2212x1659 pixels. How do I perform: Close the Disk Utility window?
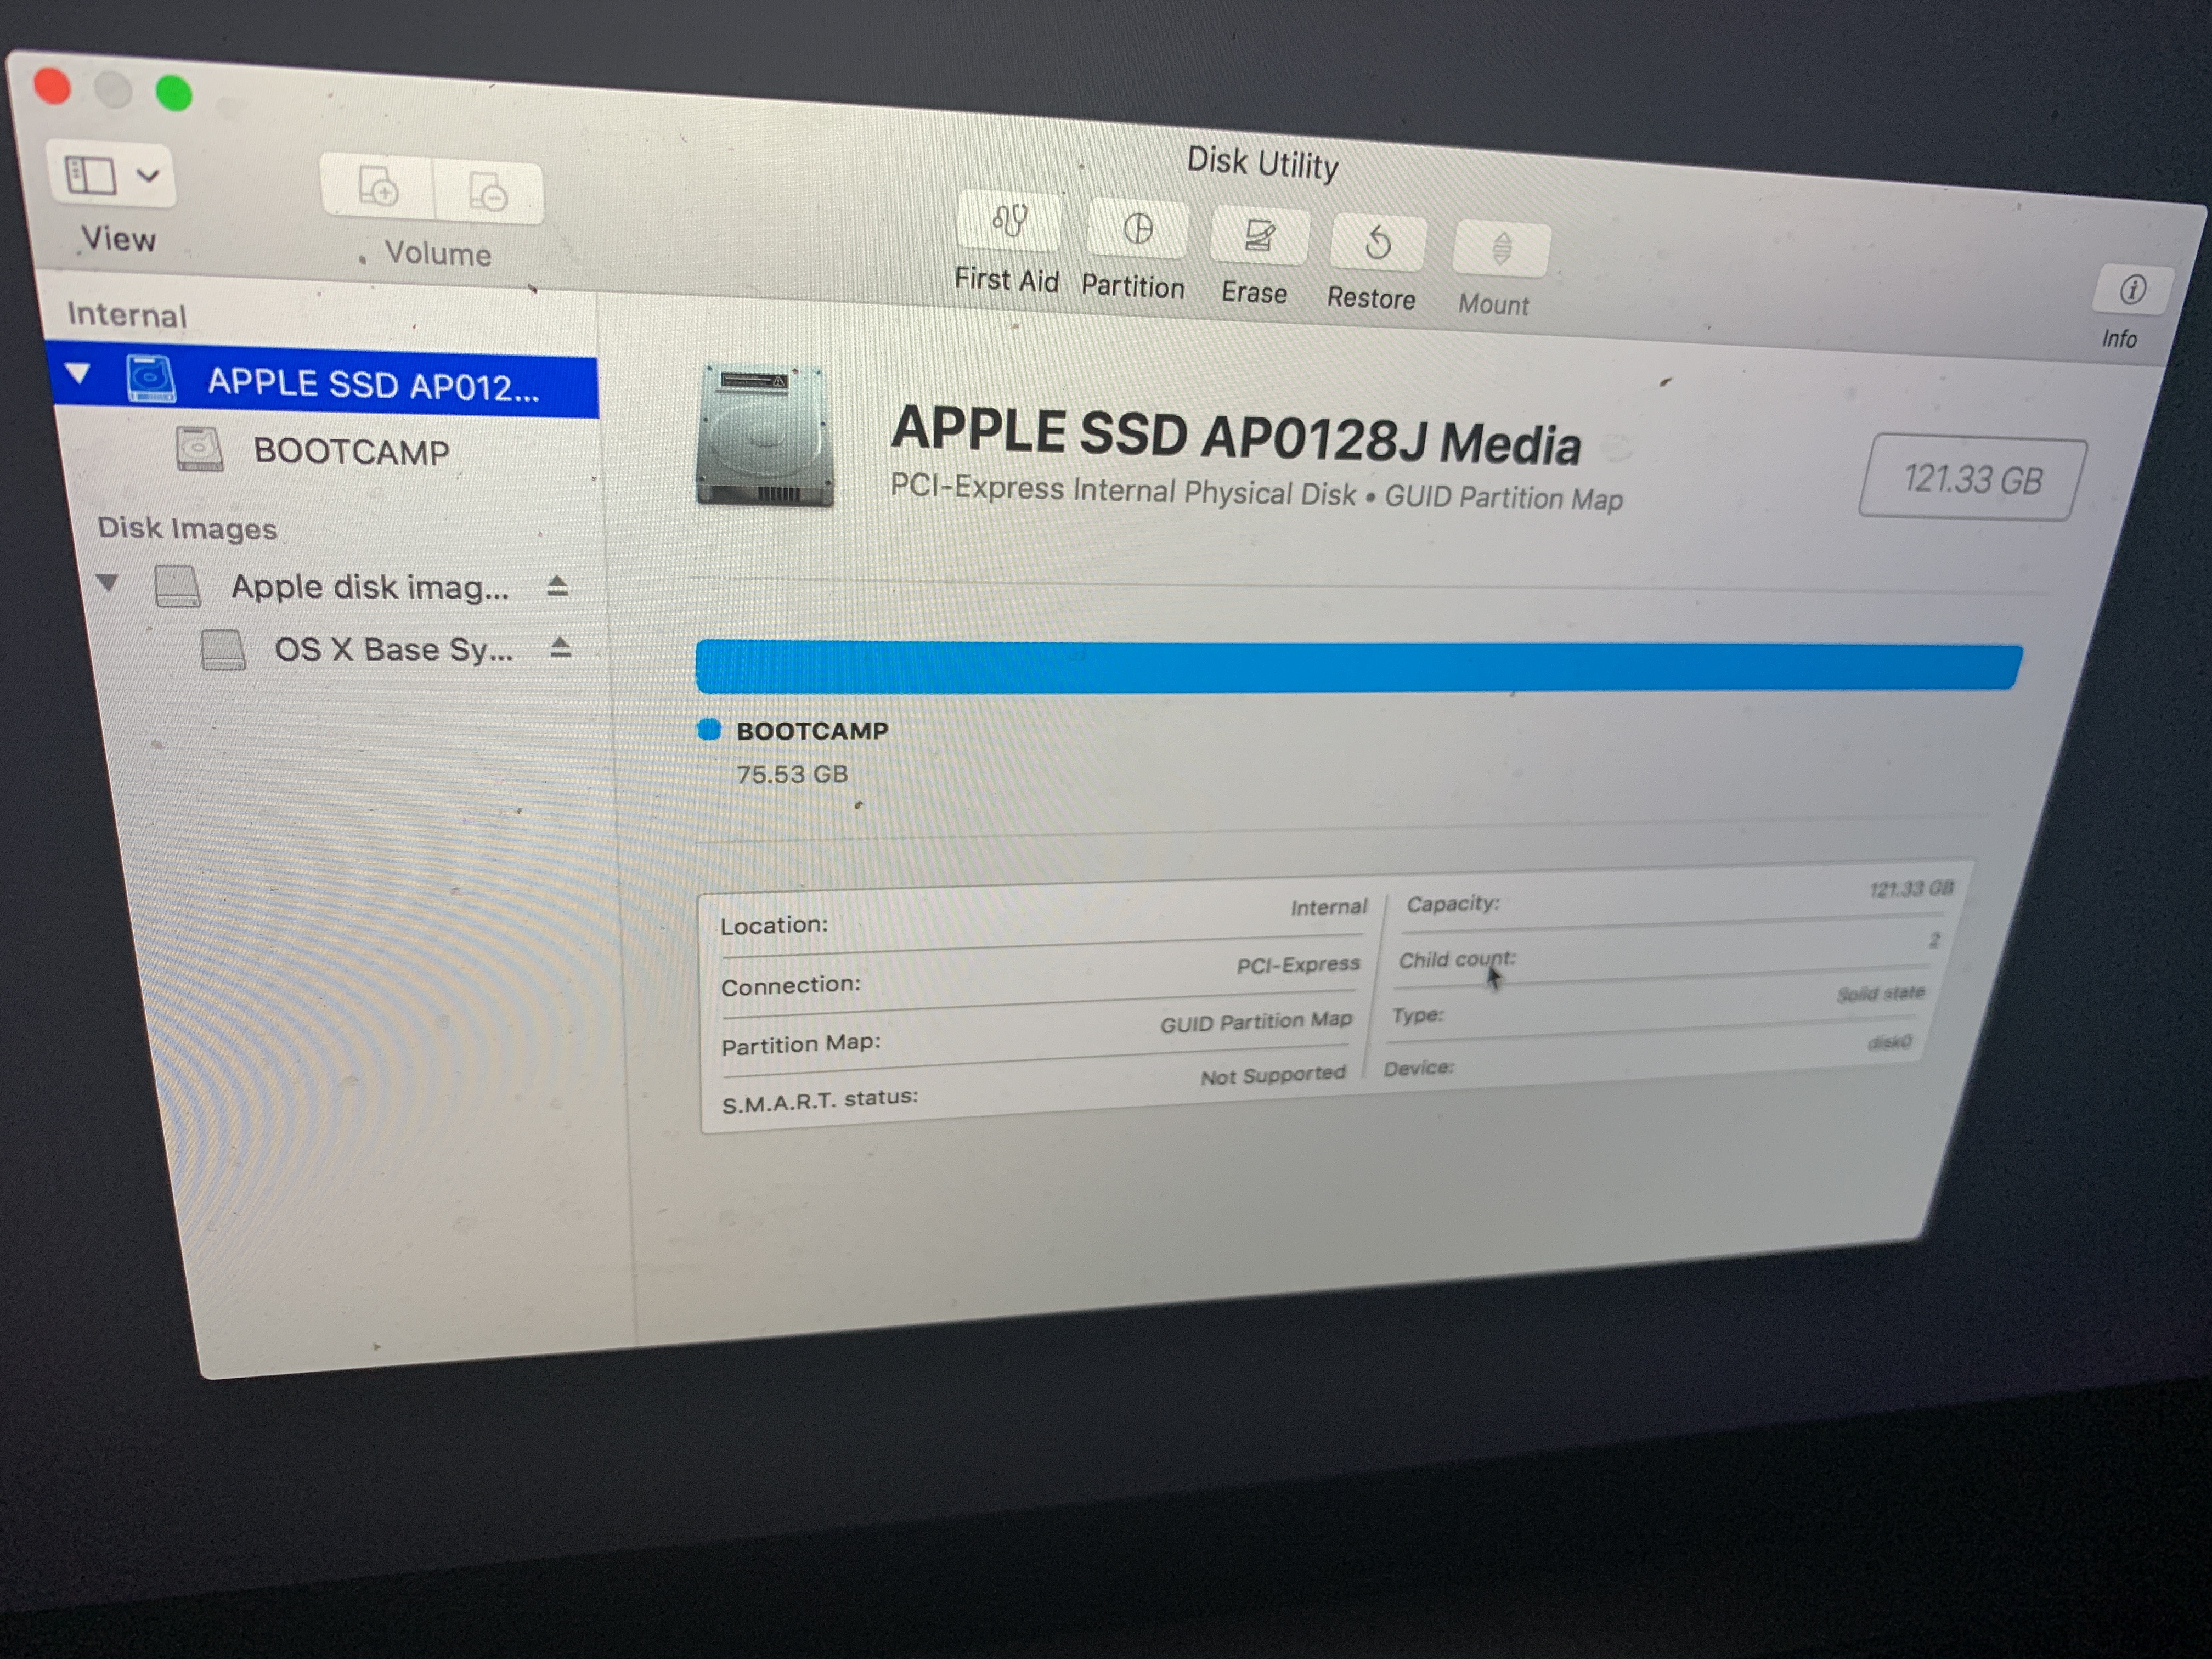click(x=52, y=86)
